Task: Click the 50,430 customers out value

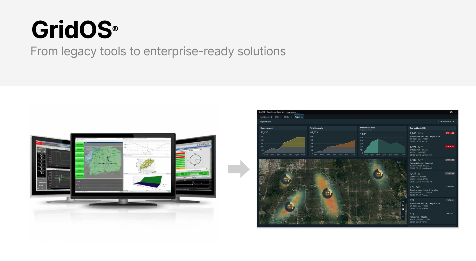Action: point(264,133)
